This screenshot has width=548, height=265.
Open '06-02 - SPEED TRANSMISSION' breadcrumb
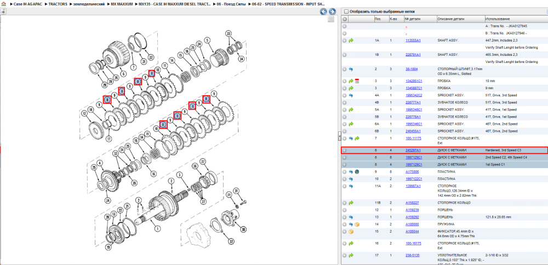(288, 4)
